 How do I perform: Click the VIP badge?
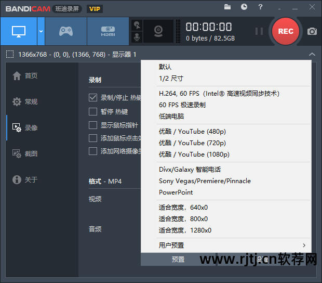pos(95,9)
